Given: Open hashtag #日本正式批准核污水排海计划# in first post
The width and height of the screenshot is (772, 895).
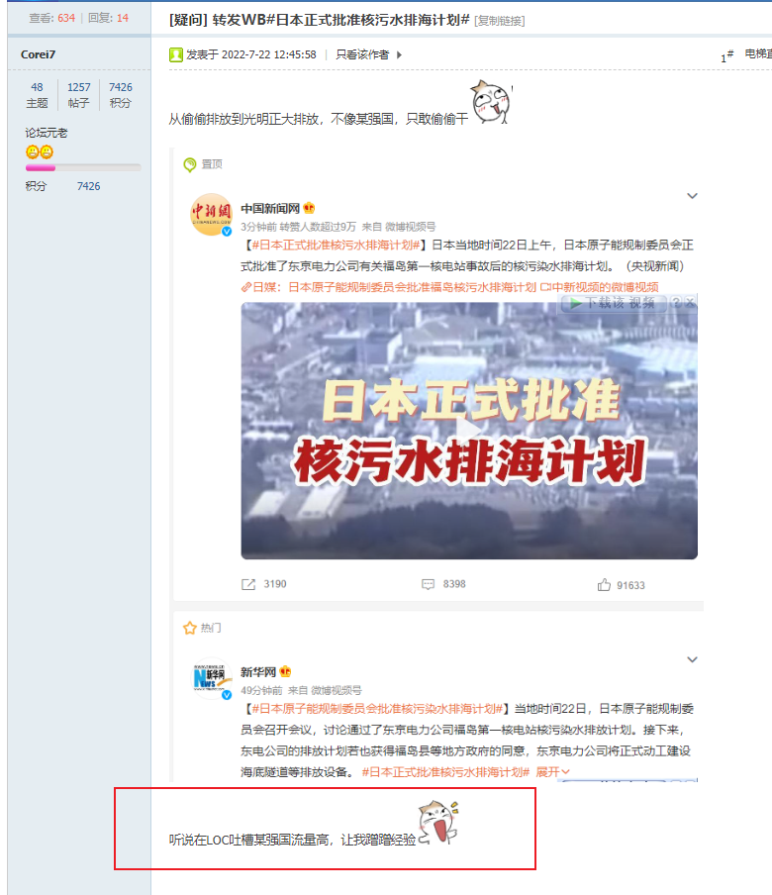Looking at the screenshot, I should click(x=337, y=245).
